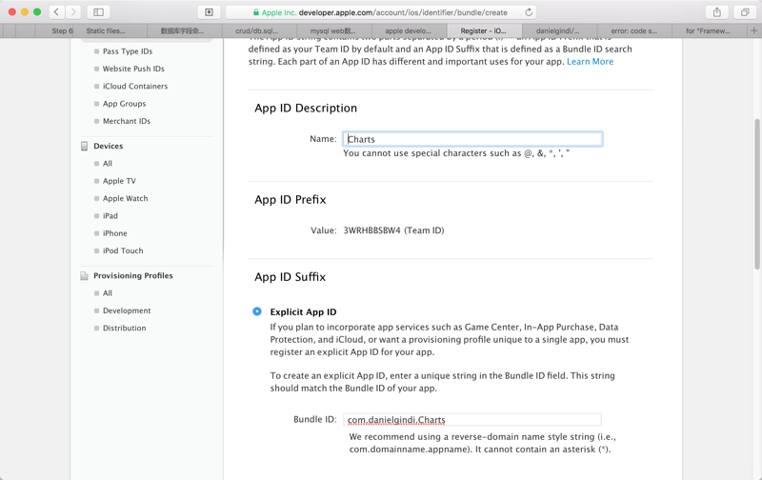Open Development provisioning profiles
The height and width of the screenshot is (480, 762).
pos(127,310)
